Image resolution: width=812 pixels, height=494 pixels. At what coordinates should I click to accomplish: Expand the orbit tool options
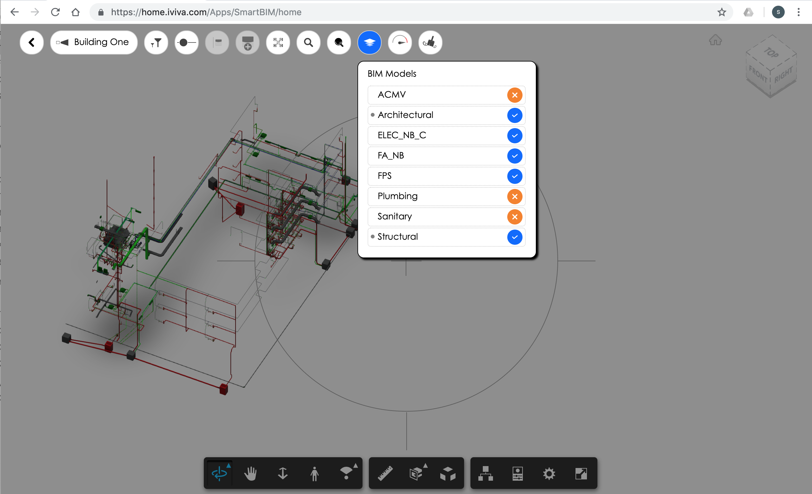pyautogui.click(x=229, y=465)
